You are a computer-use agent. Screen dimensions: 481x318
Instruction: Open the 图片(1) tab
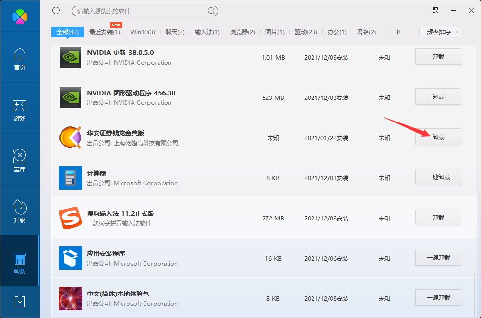coord(275,32)
